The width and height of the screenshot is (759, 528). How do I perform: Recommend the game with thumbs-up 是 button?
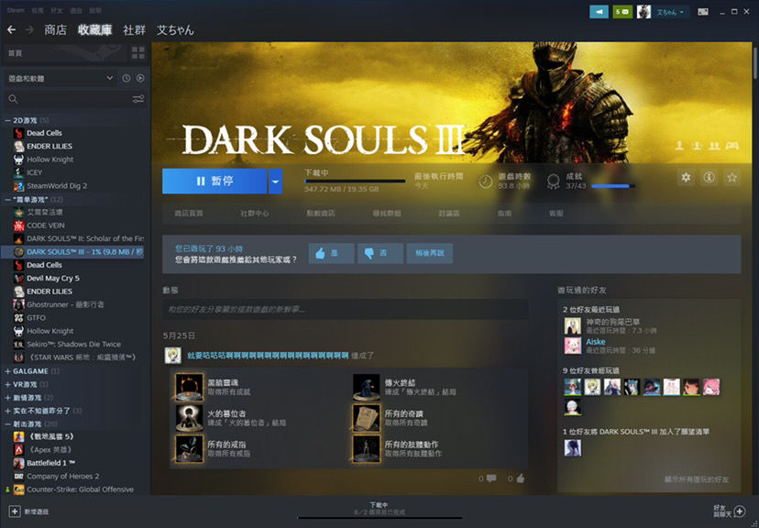click(332, 253)
